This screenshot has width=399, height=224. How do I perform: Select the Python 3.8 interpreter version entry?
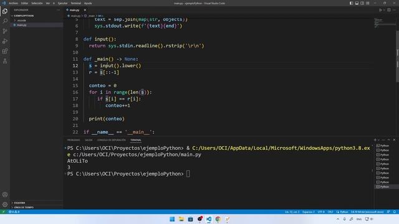[x=367, y=212]
